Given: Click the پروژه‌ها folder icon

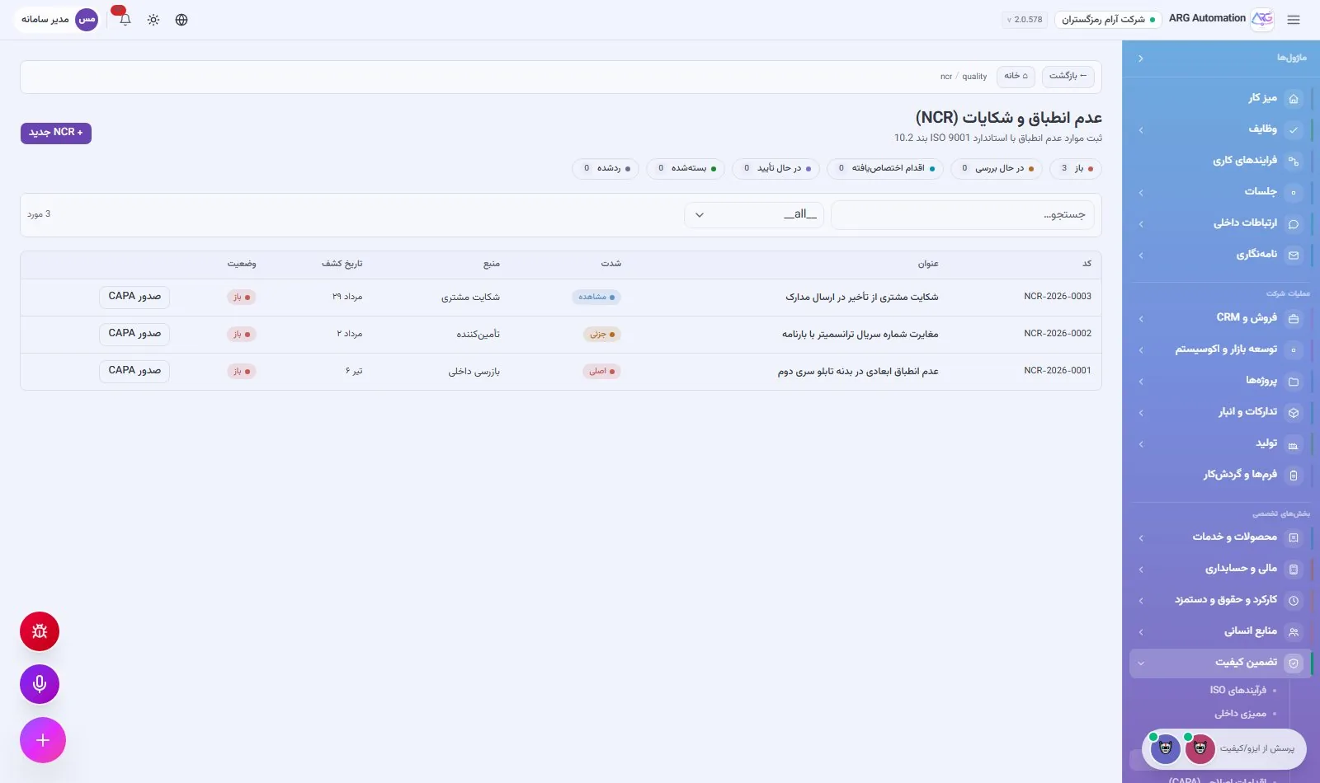Looking at the screenshot, I should pyautogui.click(x=1294, y=381).
